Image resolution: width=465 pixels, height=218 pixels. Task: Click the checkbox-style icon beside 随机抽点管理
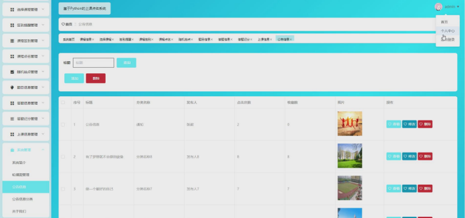pyautogui.click(x=12, y=72)
